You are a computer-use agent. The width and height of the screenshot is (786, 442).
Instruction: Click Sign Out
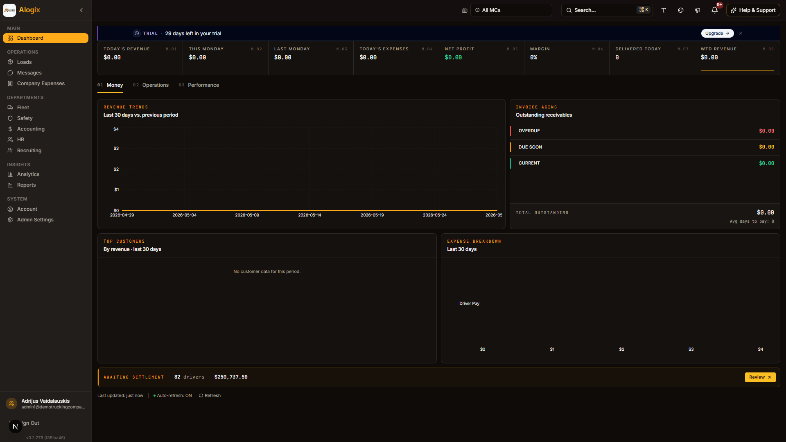[x=30, y=423]
